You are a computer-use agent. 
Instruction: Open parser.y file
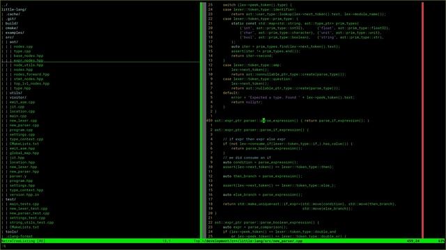pyautogui.click(x=18, y=176)
